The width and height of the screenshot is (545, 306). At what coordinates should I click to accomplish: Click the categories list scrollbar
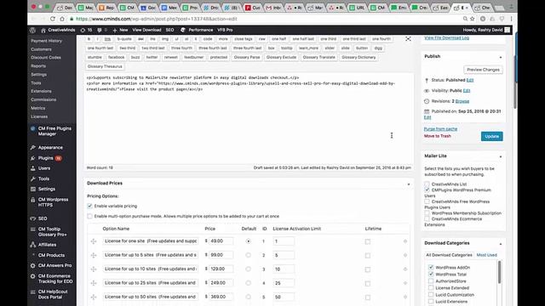pyautogui.click(x=500, y=272)
